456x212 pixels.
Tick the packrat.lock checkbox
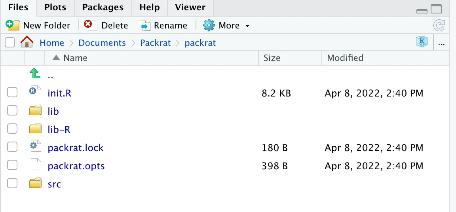click(12, 147)
